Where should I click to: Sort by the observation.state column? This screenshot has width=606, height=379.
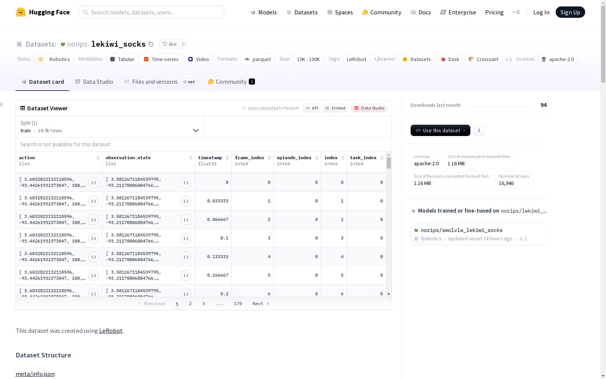[x=191, y=158]
